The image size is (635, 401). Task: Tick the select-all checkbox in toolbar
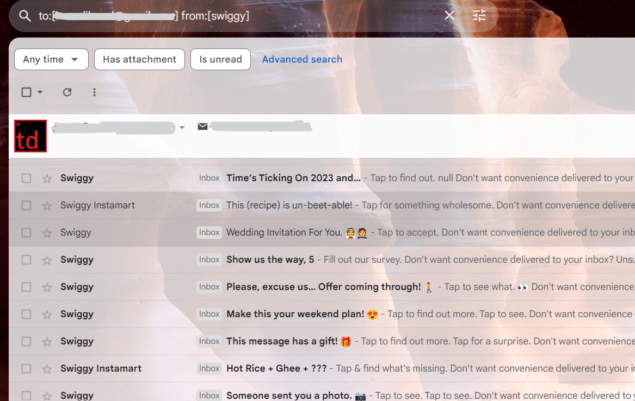tap(26, 92)
